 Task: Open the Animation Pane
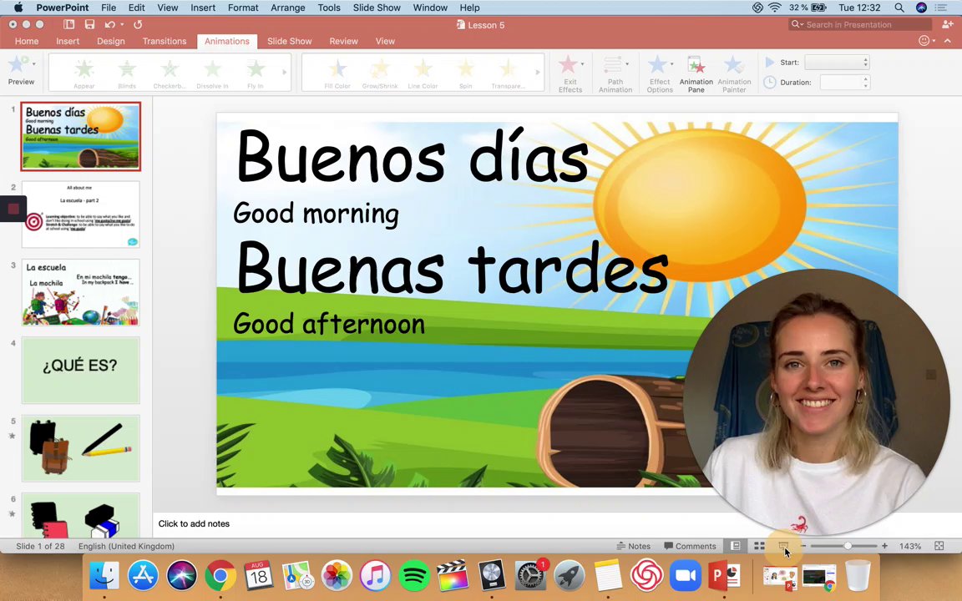coord(696,74)
